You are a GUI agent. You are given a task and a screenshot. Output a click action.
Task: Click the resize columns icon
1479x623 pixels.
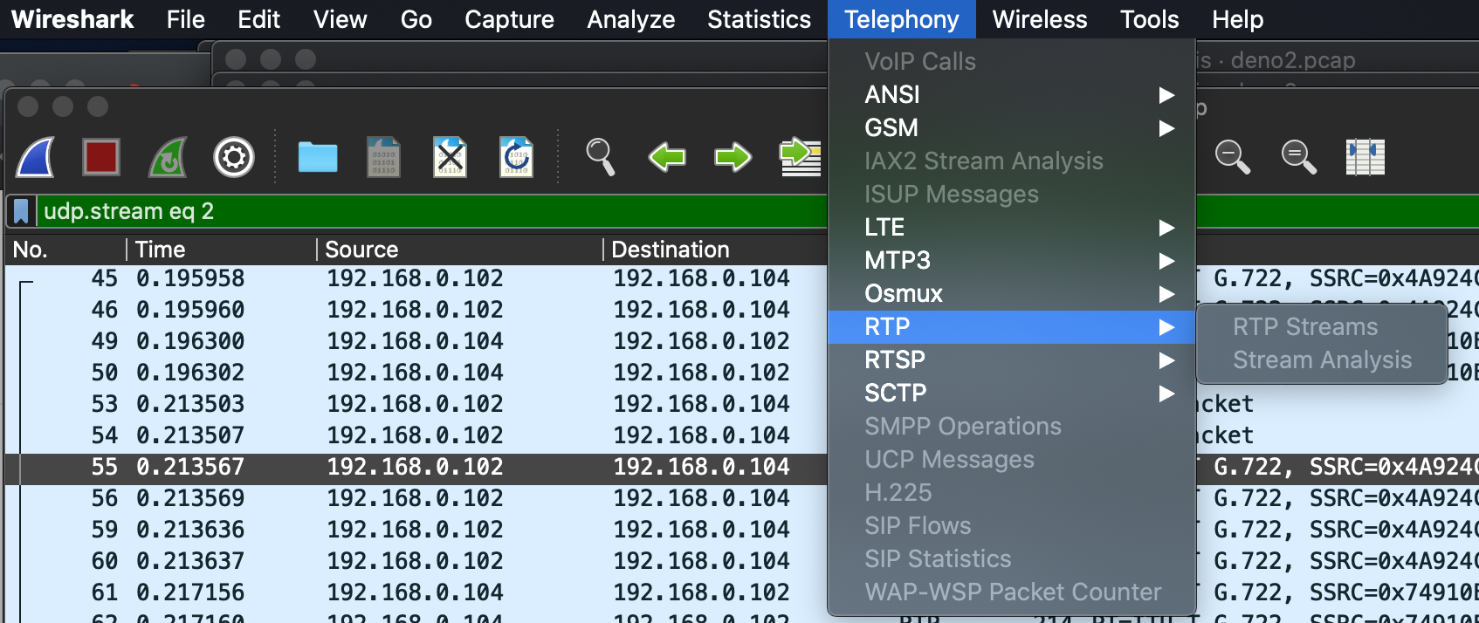click(x=1365, y=157)
